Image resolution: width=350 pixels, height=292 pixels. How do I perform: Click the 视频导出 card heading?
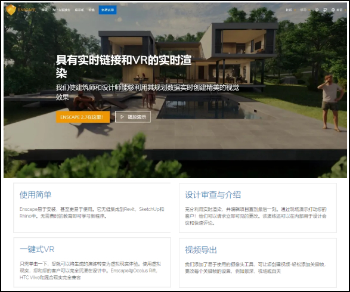pyautogui.click(x=201, y=250)
